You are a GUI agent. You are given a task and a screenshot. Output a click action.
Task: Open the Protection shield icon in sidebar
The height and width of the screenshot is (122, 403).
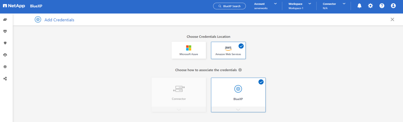tap(5, 43)
